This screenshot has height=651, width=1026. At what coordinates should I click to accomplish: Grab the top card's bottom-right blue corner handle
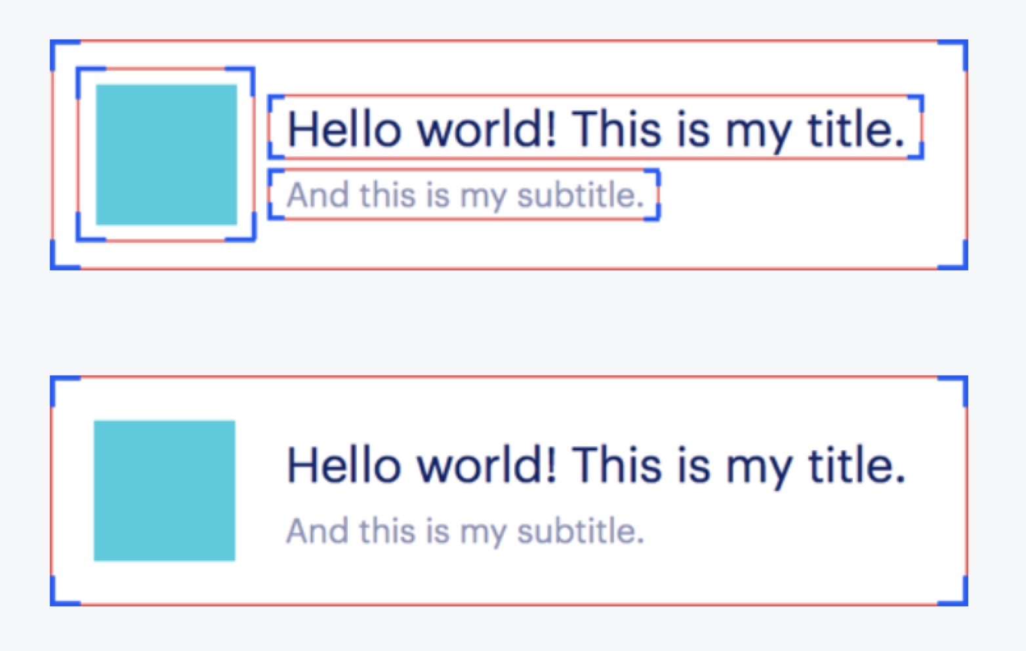964,265
